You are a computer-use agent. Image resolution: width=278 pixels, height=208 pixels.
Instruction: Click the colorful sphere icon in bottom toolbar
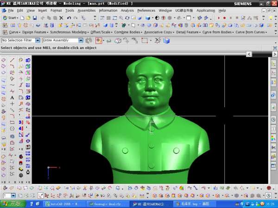click(181, 188)
